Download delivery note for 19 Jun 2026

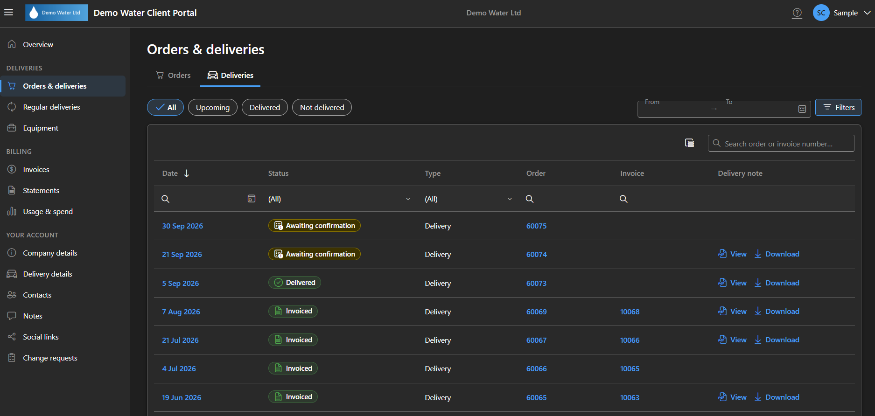click(x=777, y=397)
